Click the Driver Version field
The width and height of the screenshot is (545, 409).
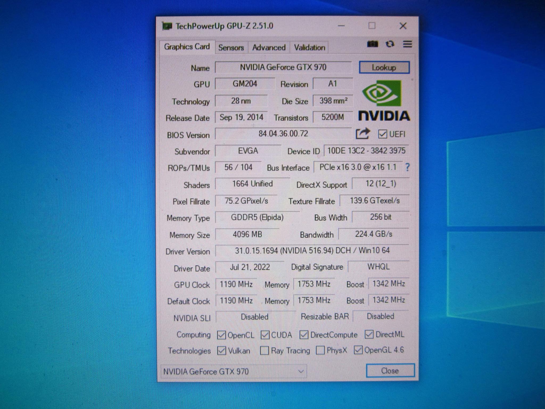[x=312, y=250]
